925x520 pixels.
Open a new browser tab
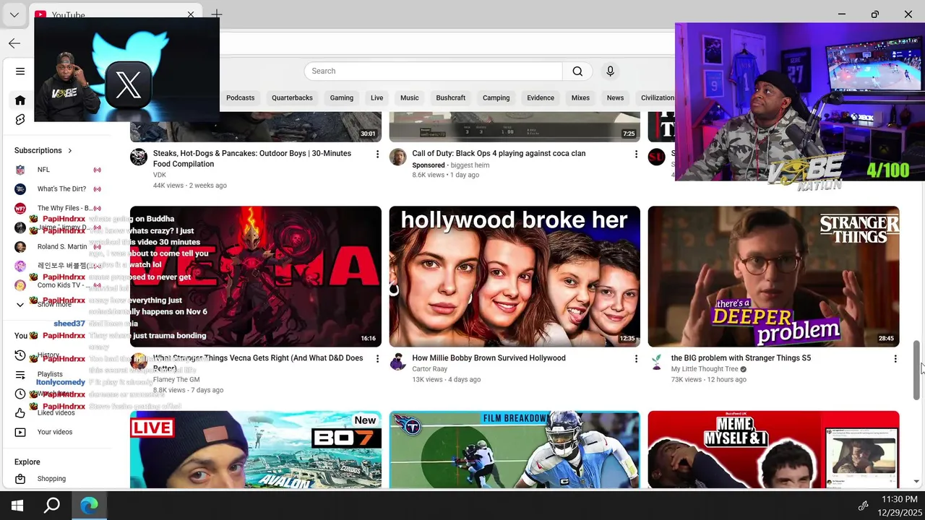click(217, 14)
